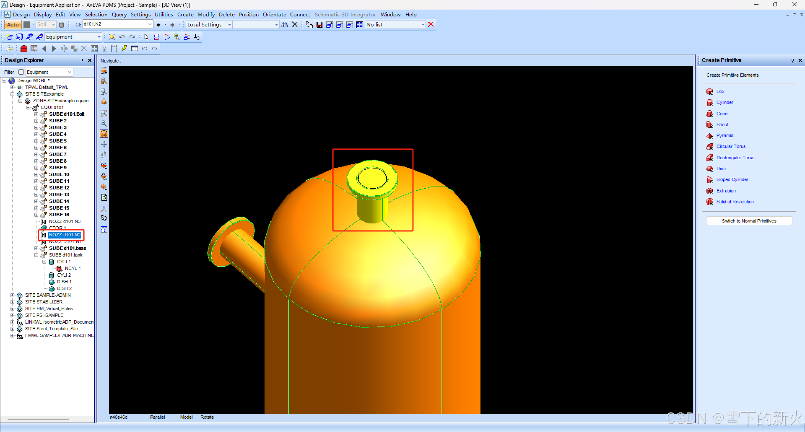Click the red stop dome toolbar icon
This screenshot has height=432, width=805.
[24, 49]
